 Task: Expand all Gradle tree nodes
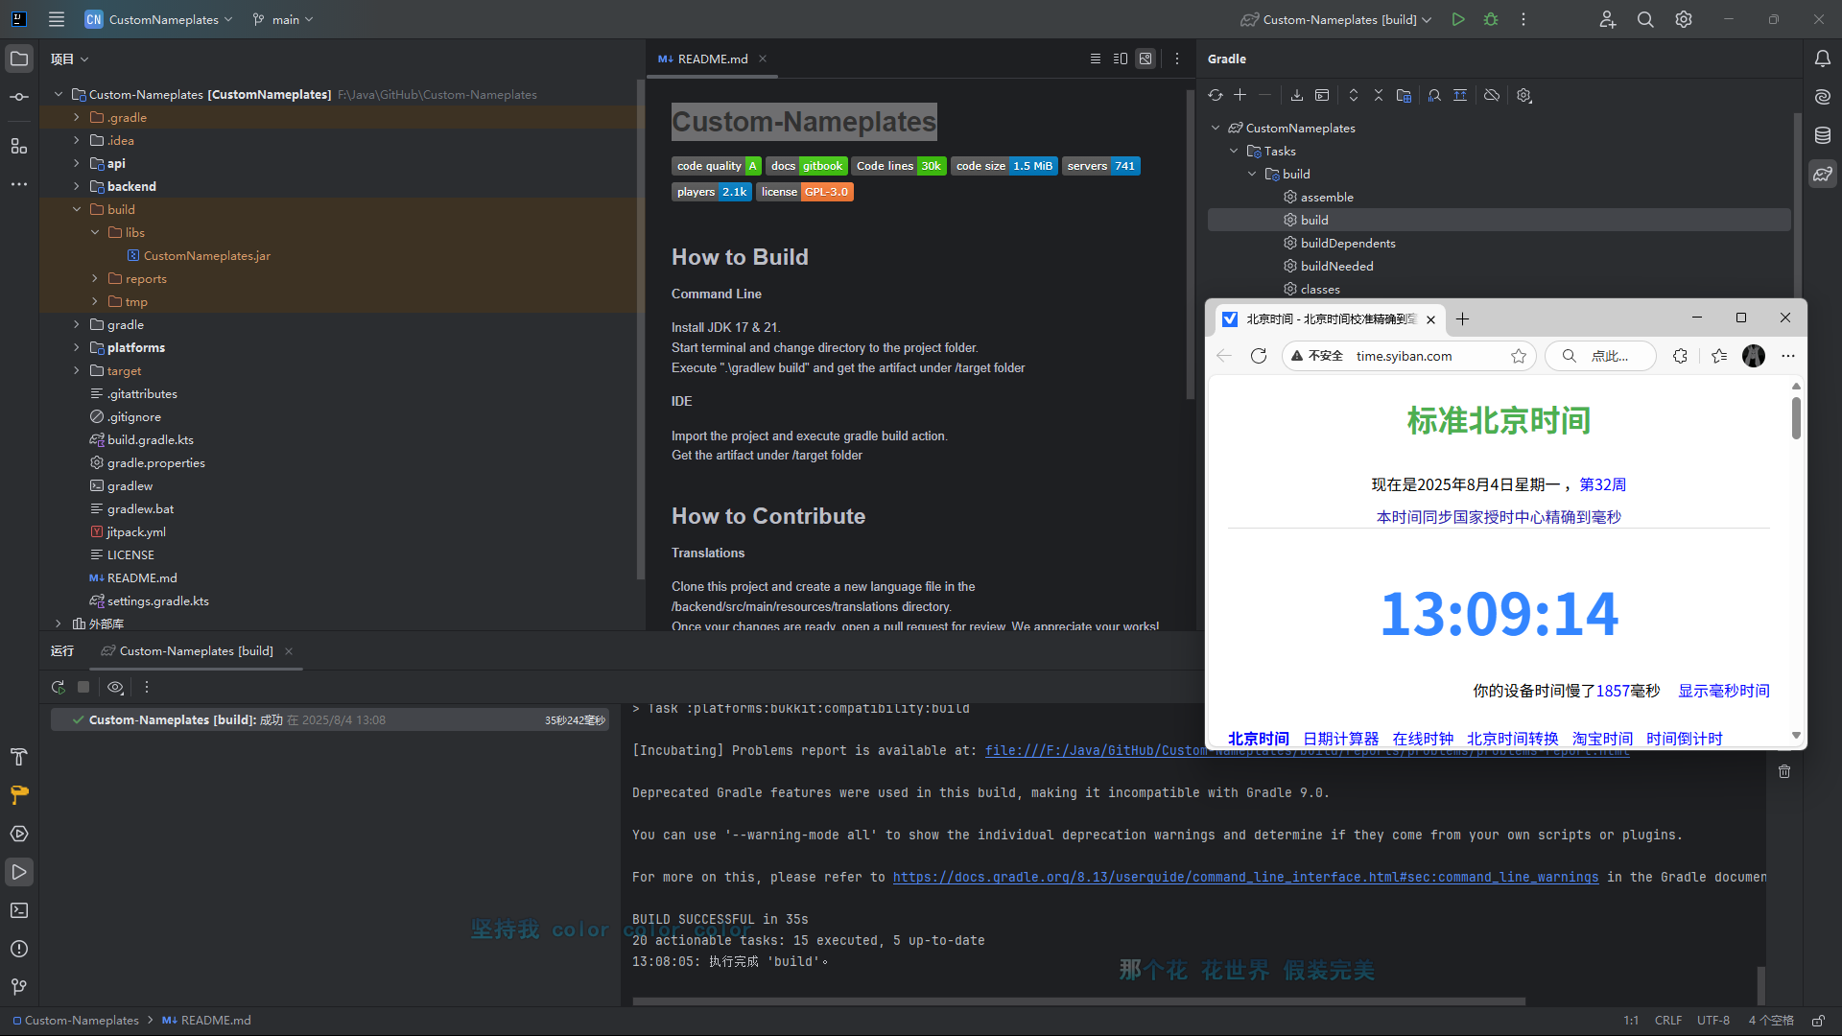tap(1353, 95)
